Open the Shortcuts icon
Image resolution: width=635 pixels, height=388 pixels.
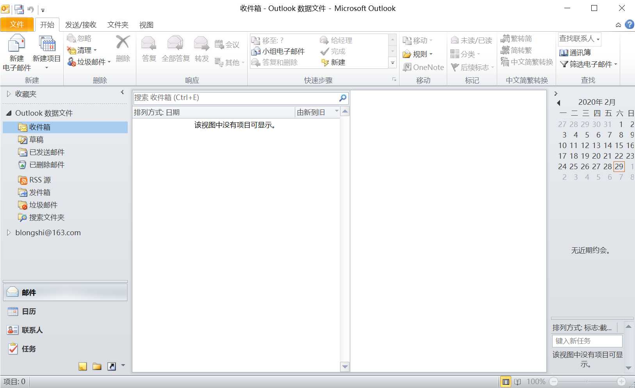pos(112,366)
